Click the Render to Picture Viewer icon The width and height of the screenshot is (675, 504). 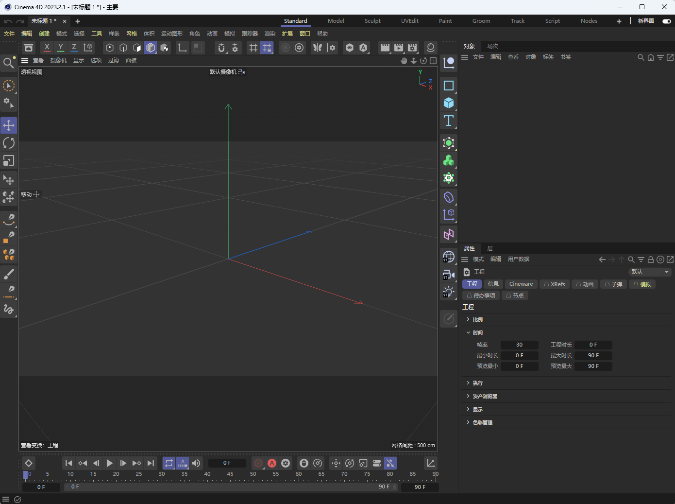tap(398, 48)
